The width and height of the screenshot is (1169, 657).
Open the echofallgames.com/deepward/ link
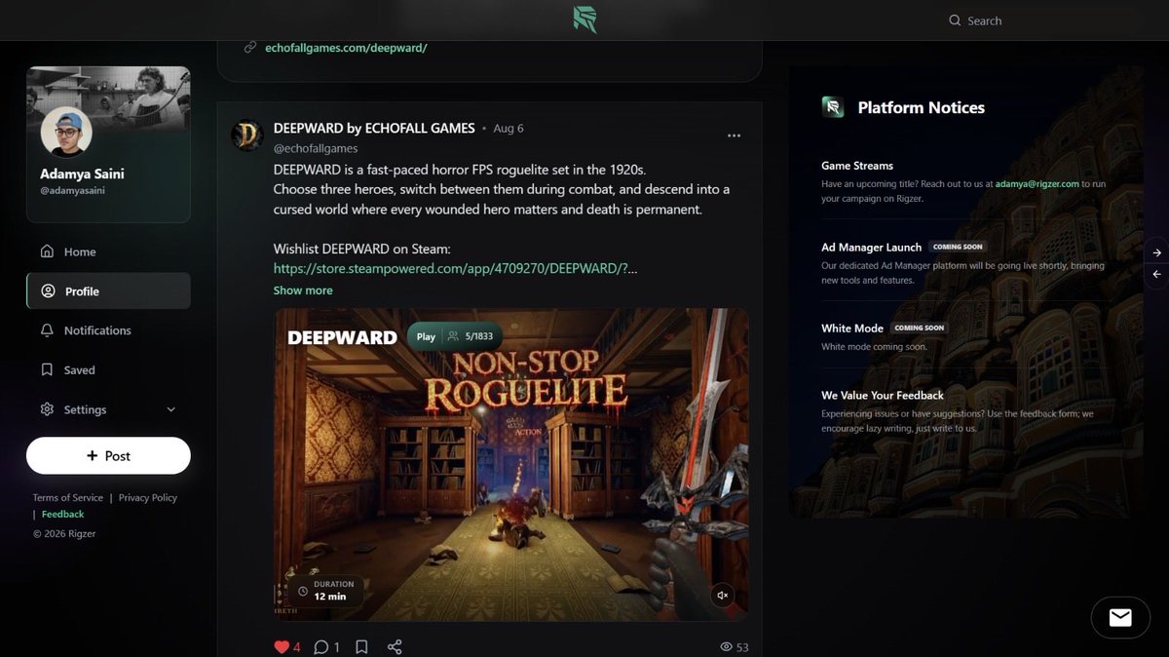coord(346,47)
